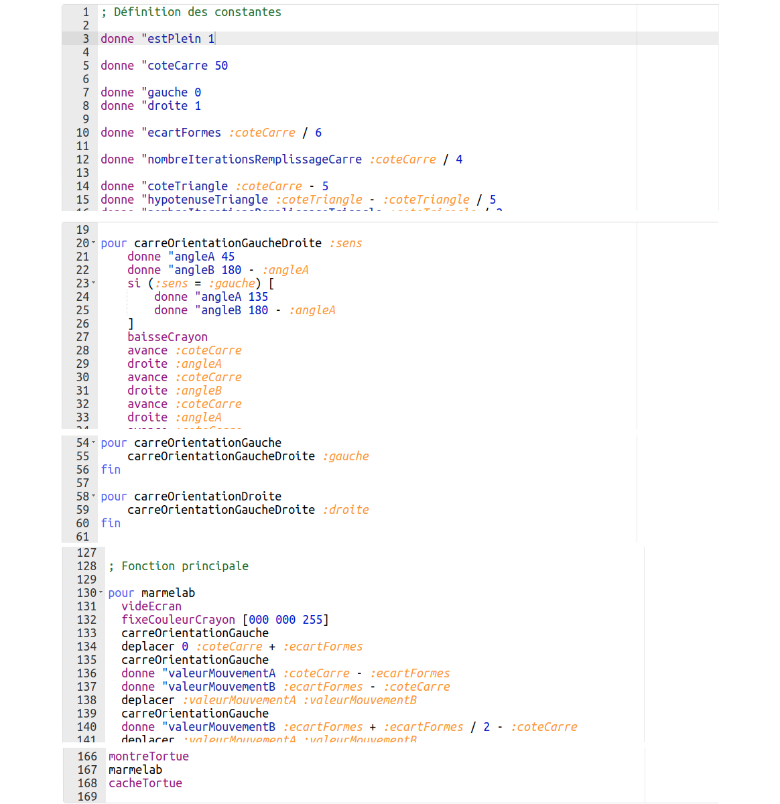Click the hypotenuseTriangle definition on line 15
Screen dimensions: 780x804
point(207,200)
